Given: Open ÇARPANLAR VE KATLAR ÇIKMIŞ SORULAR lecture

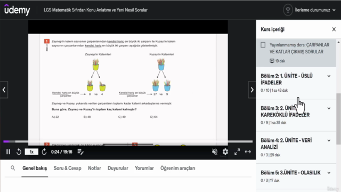Looking at the screenshot, I should point(296,53).
